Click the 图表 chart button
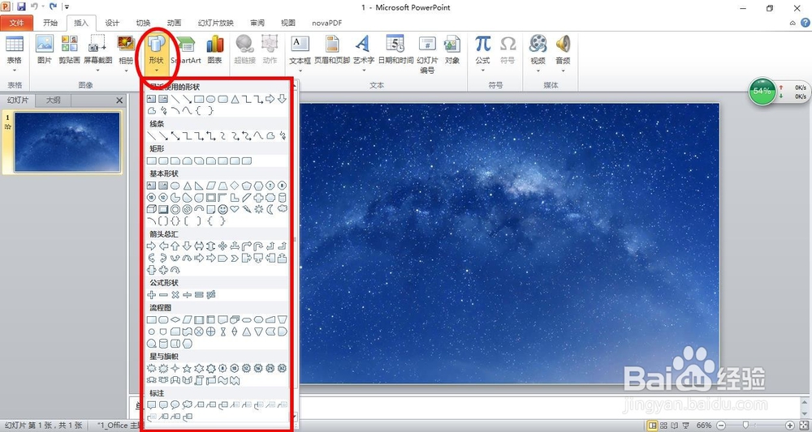 pyautogui.click(x=215, y=49)
